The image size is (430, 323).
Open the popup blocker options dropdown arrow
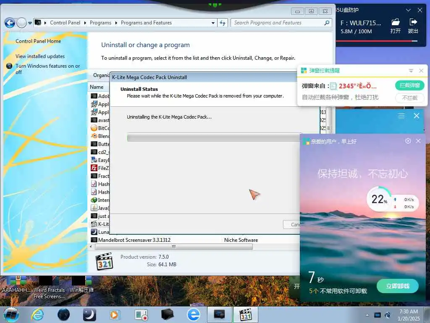click(411, 71)
